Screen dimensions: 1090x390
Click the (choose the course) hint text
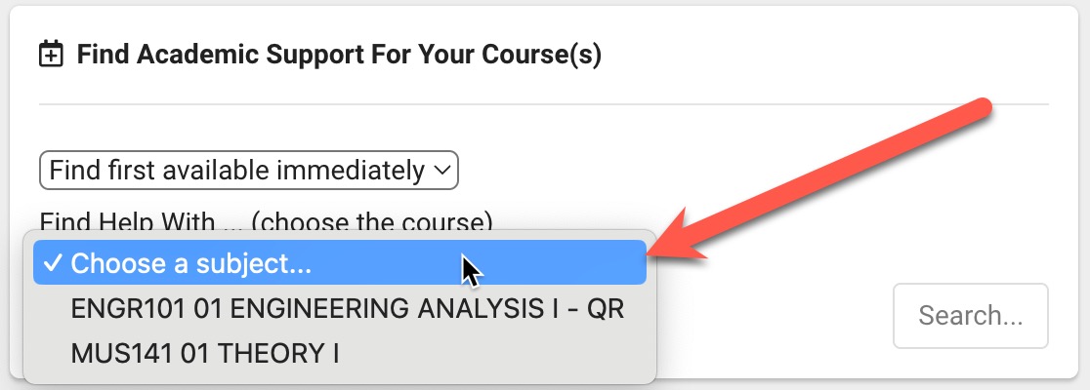[x=372, y=222]
